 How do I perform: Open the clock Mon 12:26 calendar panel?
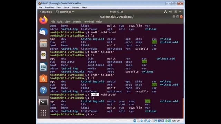pos(117,12)
